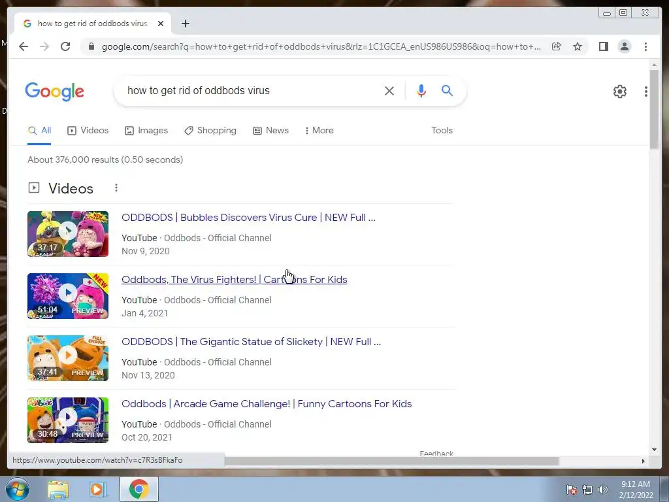Open Chrome's three-dot menu

coord(645,46)
